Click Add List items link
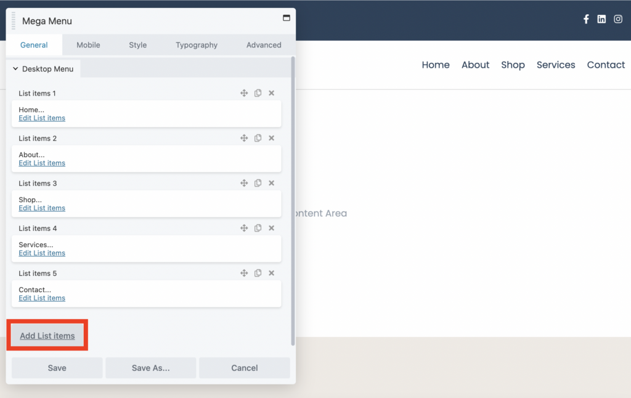 [47, 336]
